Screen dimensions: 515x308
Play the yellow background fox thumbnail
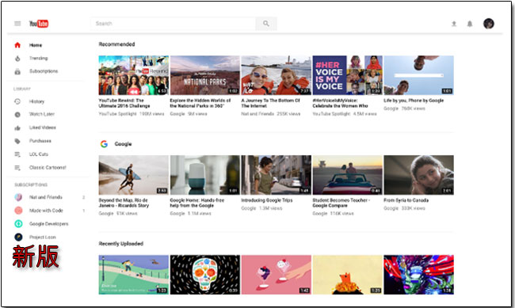348,275
